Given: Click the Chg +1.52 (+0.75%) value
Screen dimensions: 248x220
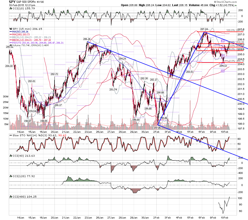Looking at the screenshot, I should pyautogui.click(x=222, y=5).
